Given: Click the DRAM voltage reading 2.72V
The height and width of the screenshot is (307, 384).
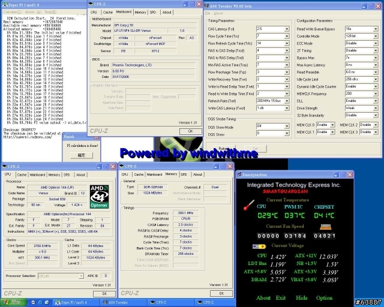Looking at the screenshot, I should pos(278,279).
